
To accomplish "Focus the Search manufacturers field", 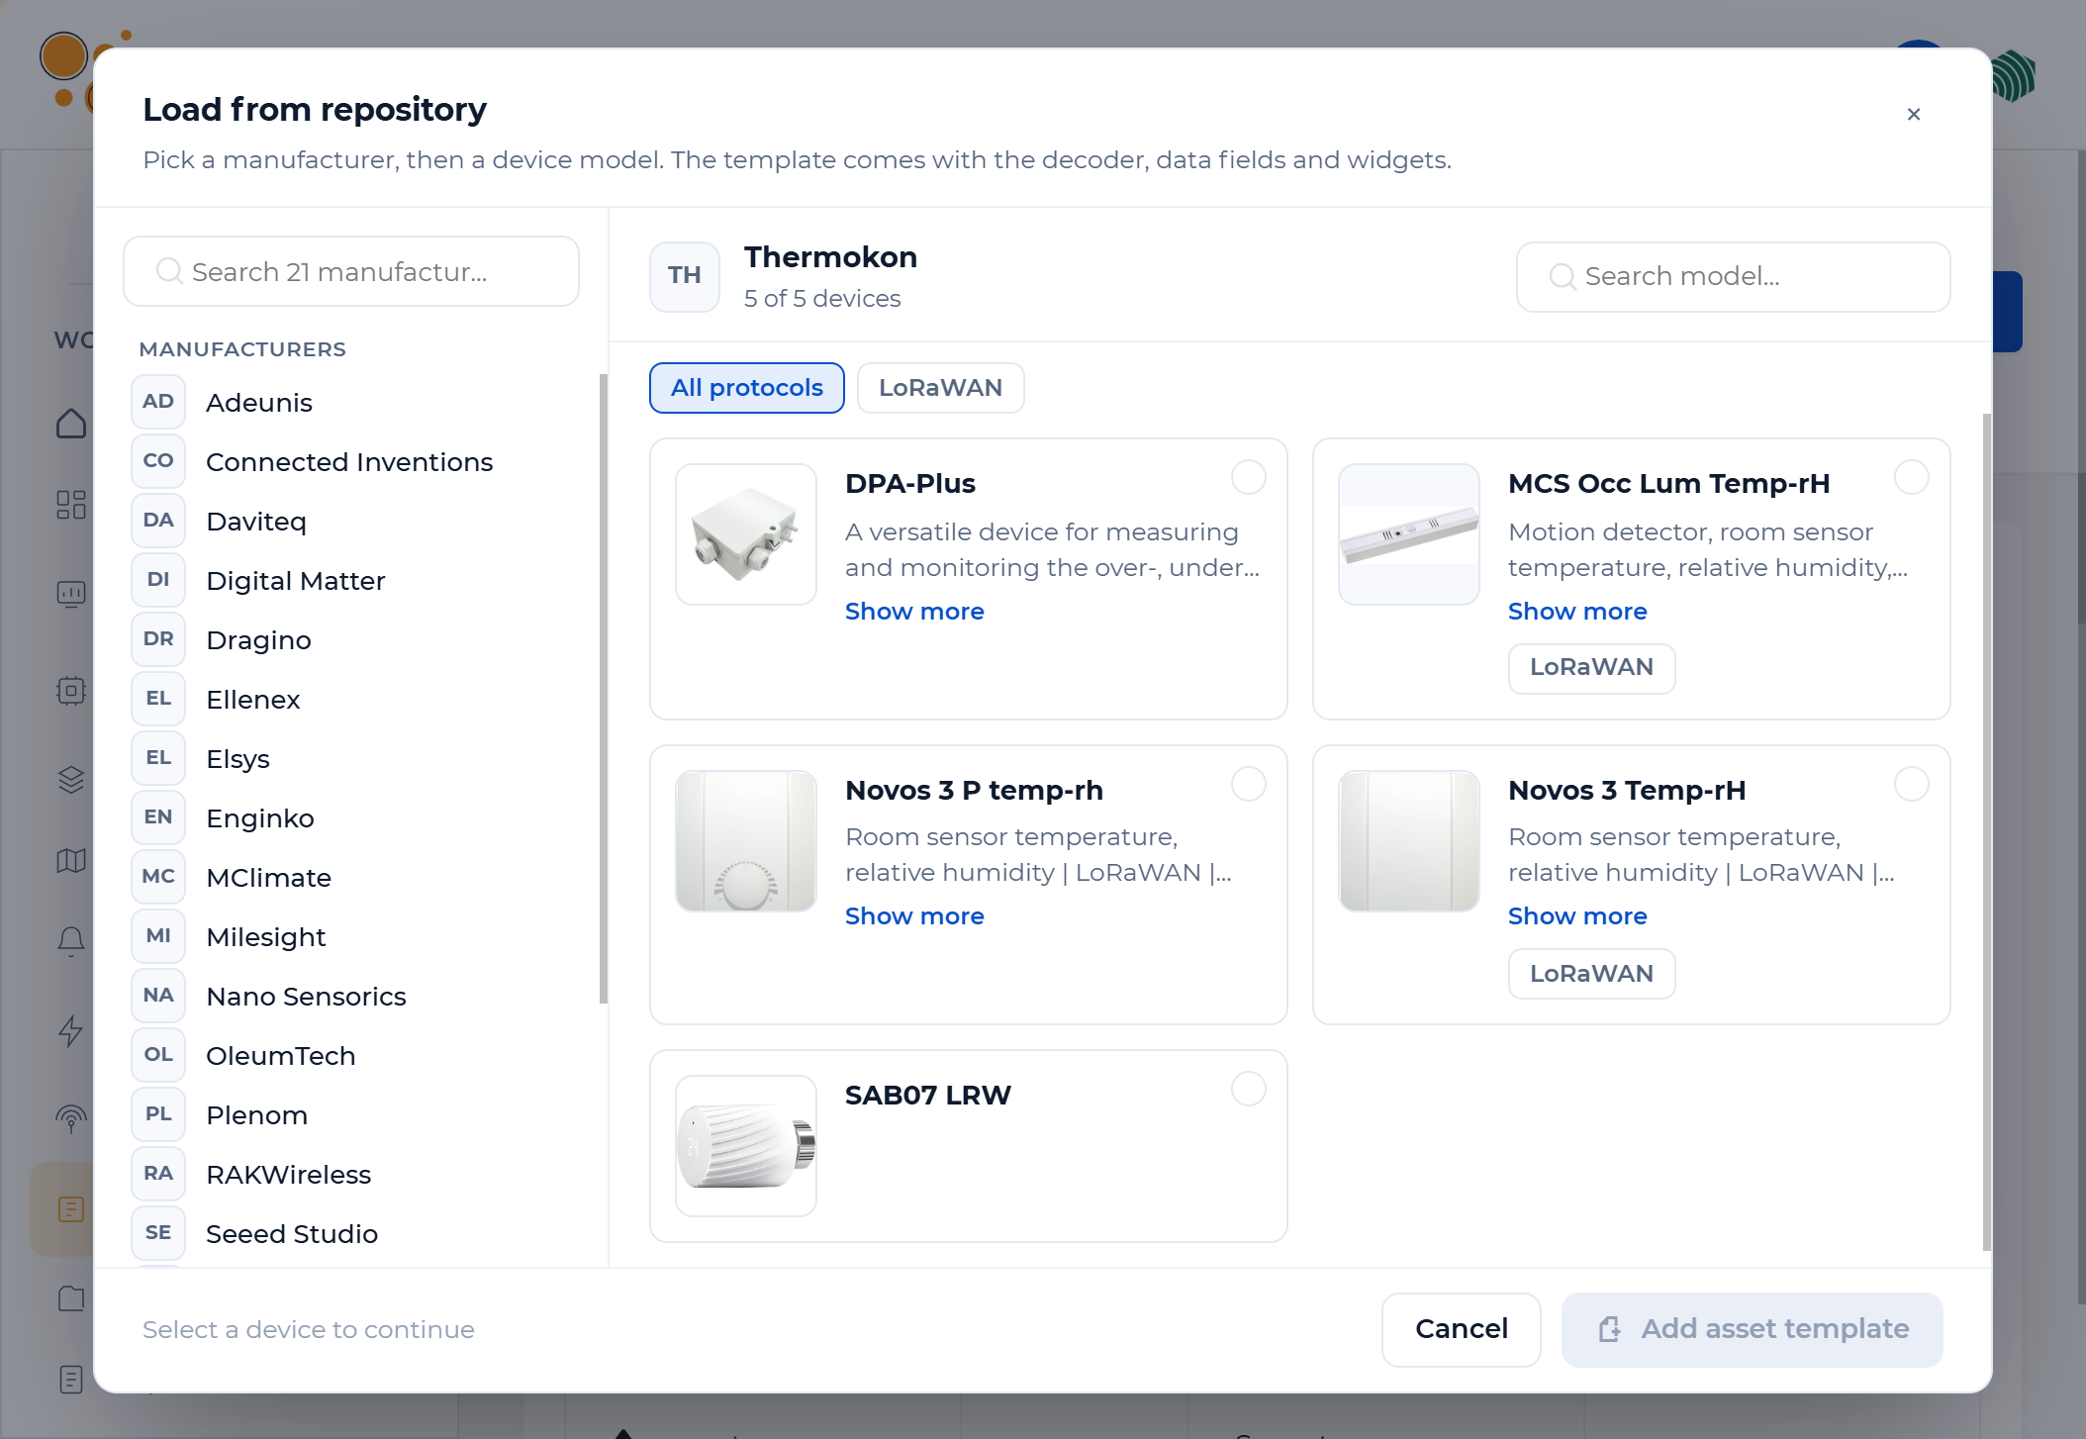I will click(351, 271).
